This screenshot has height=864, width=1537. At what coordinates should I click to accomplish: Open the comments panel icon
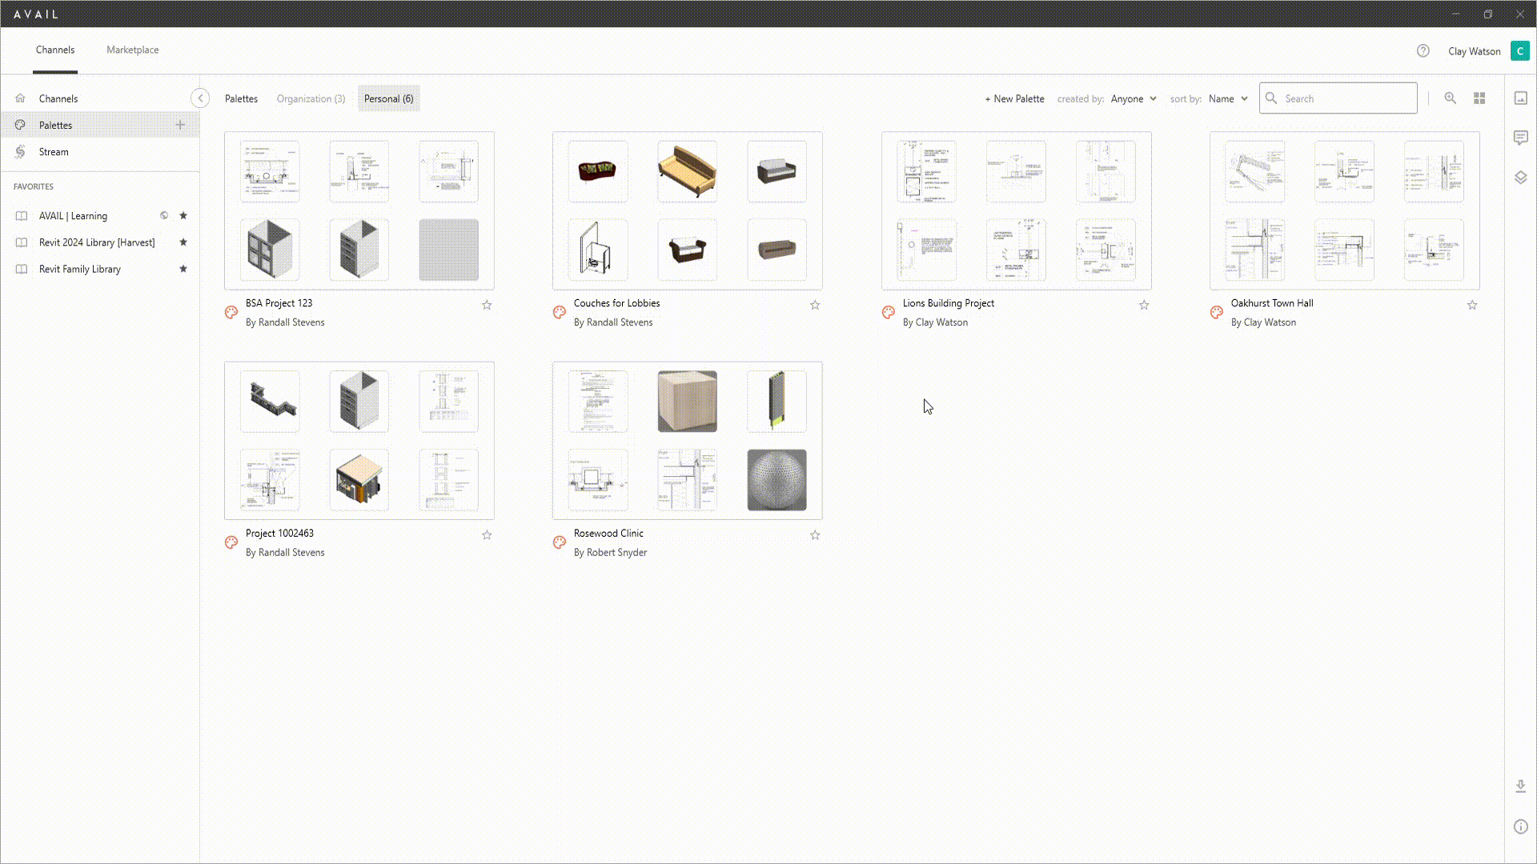pos(1520,138)
